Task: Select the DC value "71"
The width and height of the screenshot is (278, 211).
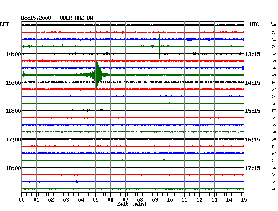Action: coord(274,32)
